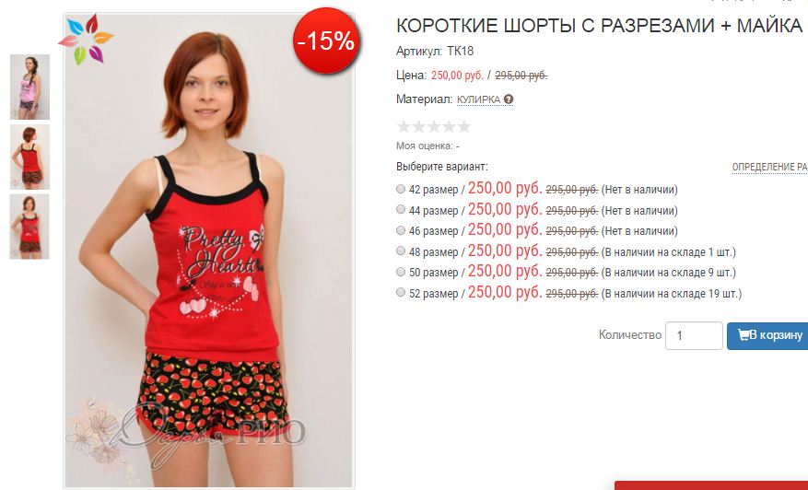
Task: Click the Количество input field
Action: [x=694, y=335]
